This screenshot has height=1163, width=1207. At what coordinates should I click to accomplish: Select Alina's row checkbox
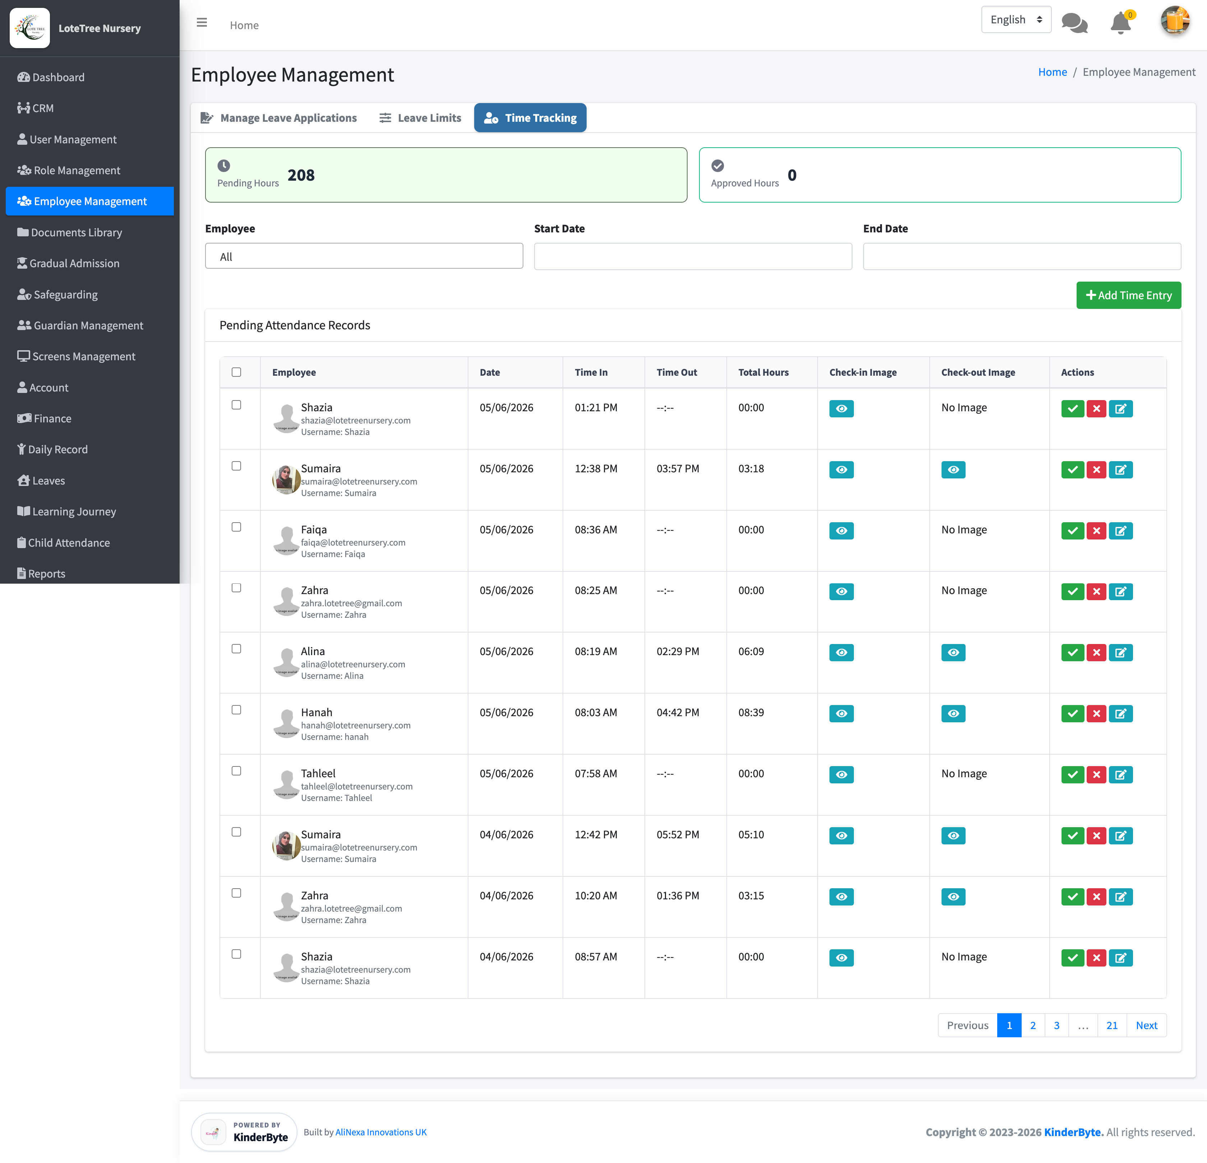[236, 648]
